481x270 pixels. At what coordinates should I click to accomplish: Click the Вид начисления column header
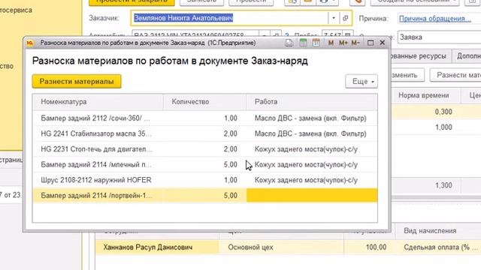tap(438, 231)
